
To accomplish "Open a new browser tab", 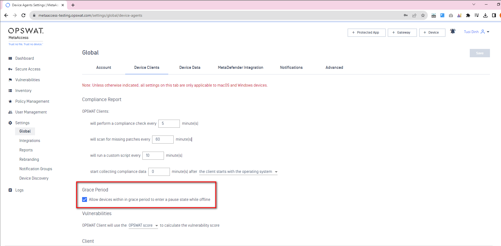I will point(73,5).
